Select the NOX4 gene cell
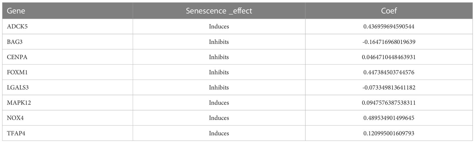 (15, 118)
